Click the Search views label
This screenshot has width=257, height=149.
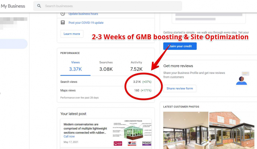pos(69,82)
